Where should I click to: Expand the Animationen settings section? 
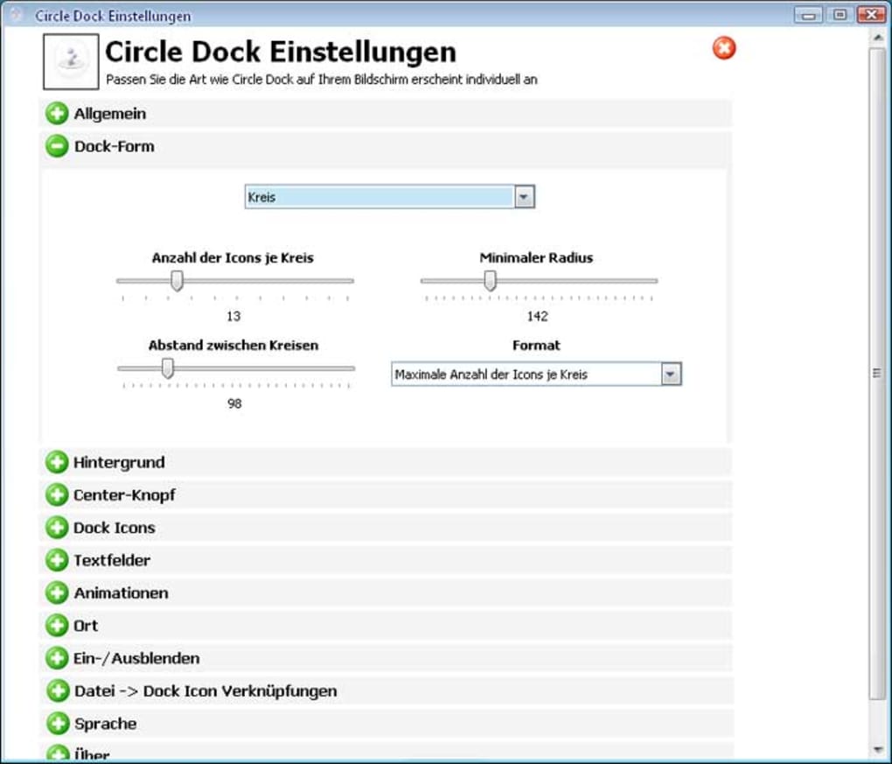pyautogui.click(x=56, y=592)
